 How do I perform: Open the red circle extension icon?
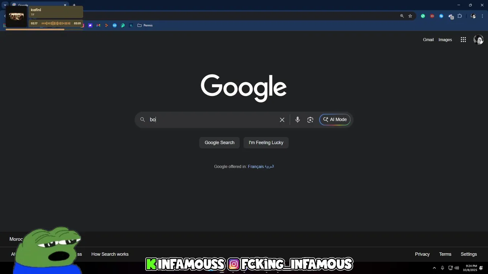pyautogui.click(x=432, y=16)
